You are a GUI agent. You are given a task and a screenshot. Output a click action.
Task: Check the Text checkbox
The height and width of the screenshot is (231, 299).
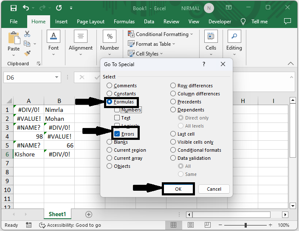tap(117, 118)
